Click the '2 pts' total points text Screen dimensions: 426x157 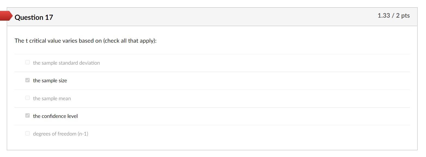point(403,15)
